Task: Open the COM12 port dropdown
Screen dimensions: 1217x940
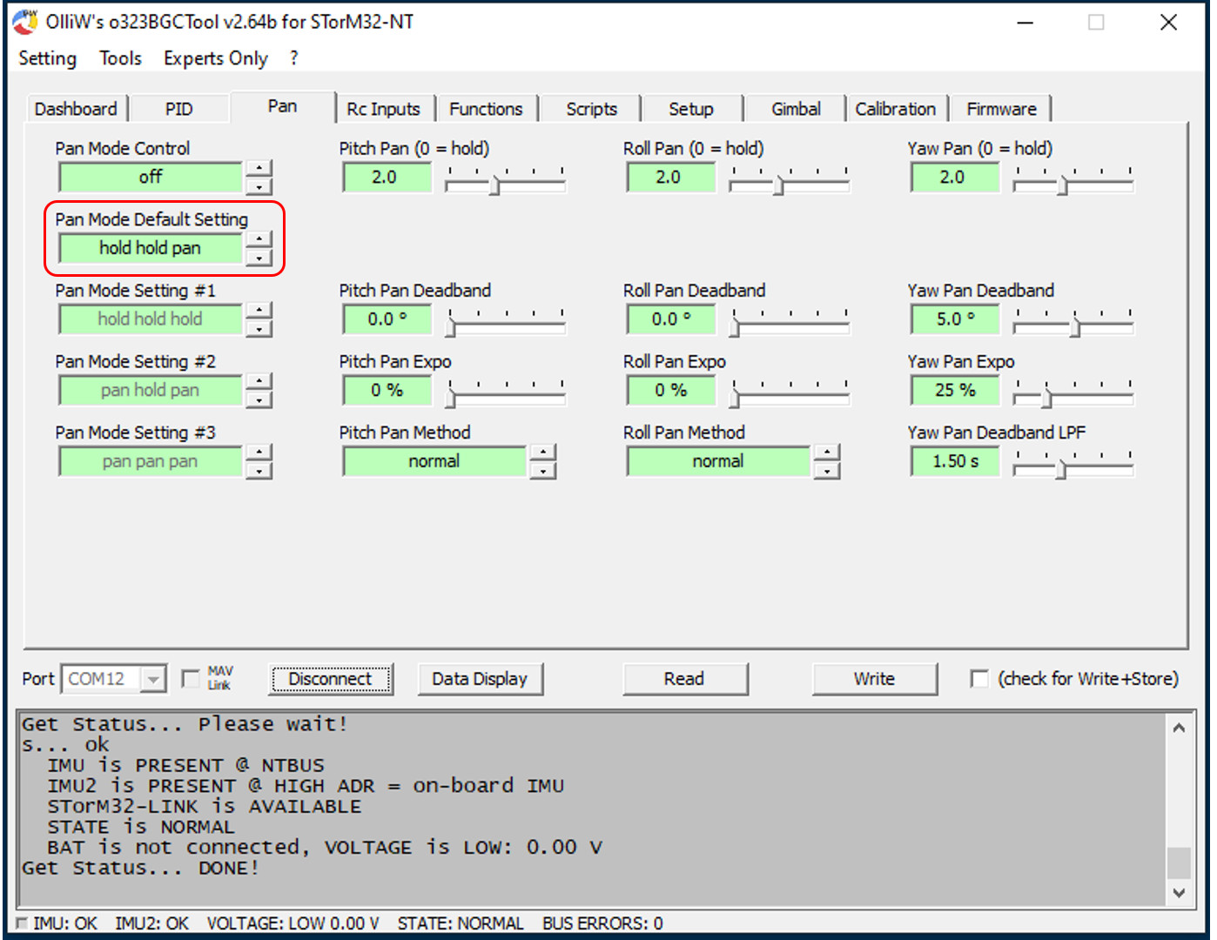Action: [153, 679]
